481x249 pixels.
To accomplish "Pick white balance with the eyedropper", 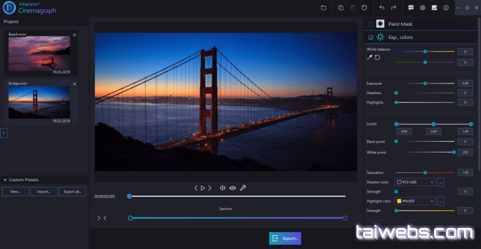I will point(369,58).
